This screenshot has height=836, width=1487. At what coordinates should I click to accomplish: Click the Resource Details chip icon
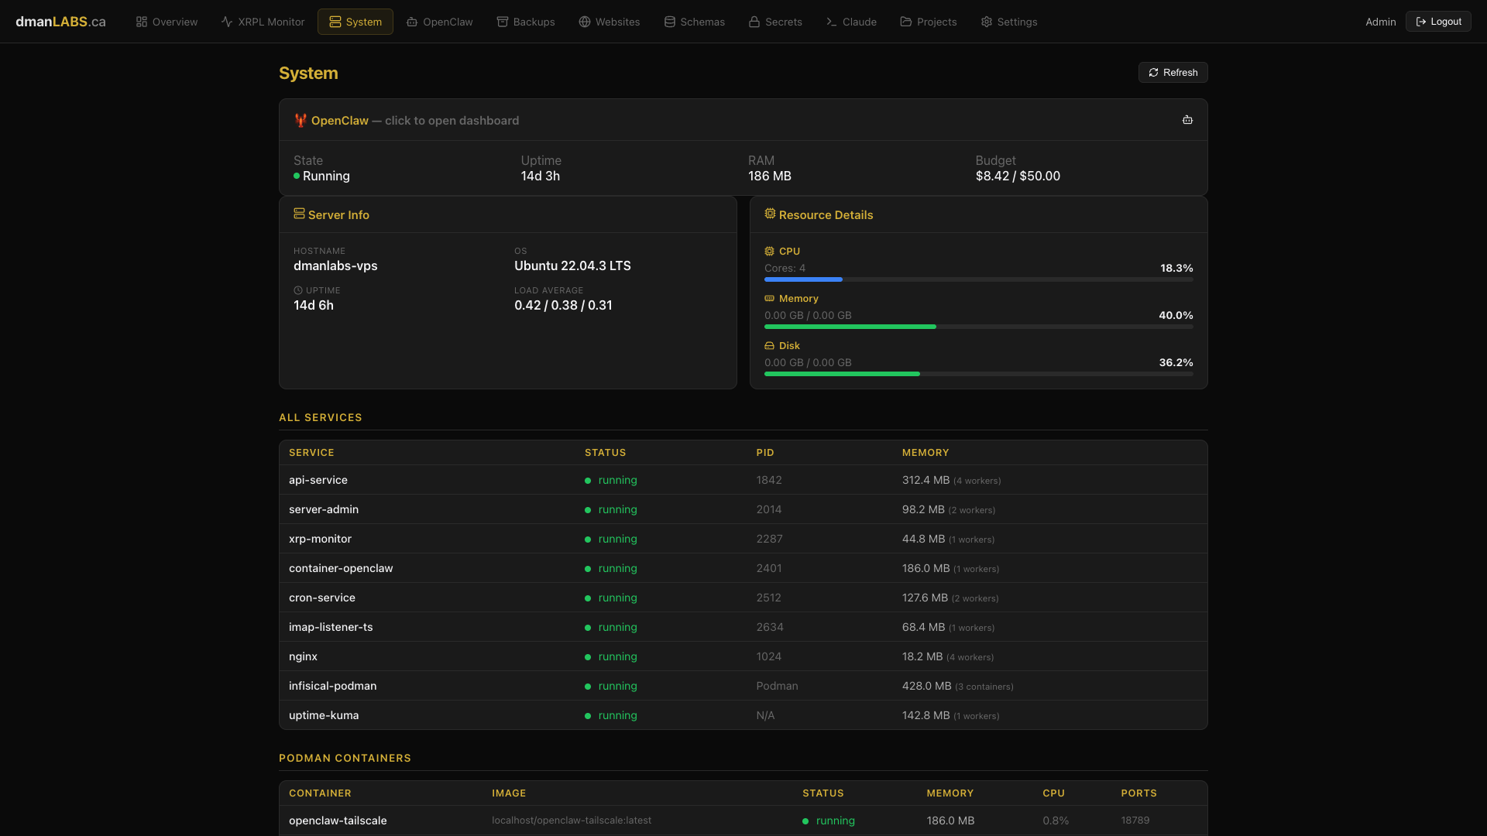point(770,214)
